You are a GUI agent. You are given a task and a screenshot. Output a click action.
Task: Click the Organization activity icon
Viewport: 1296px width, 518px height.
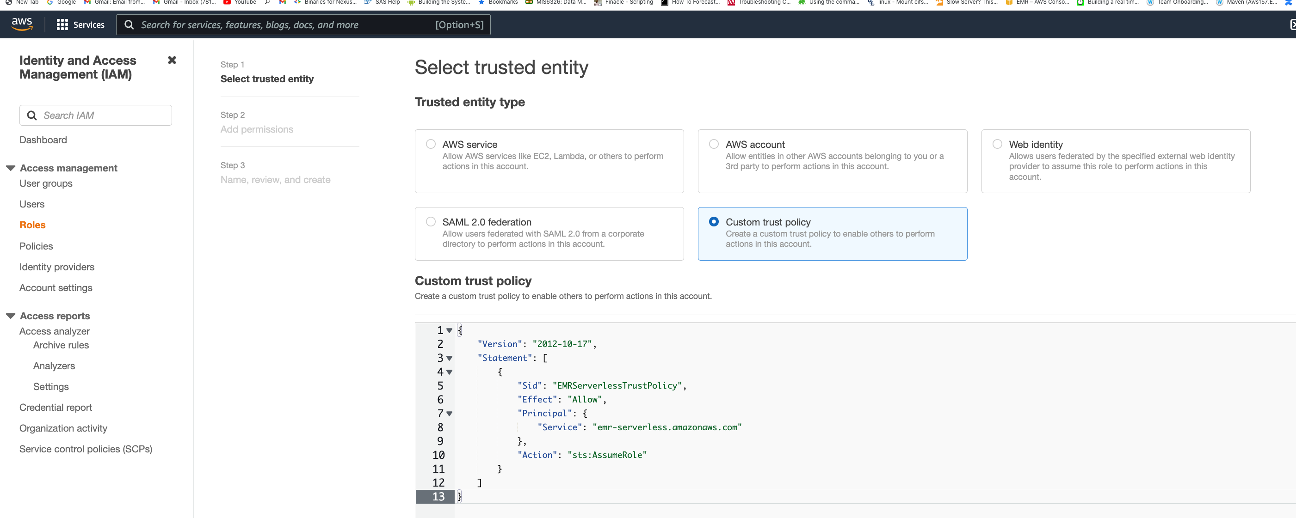(x=63, y=428)
